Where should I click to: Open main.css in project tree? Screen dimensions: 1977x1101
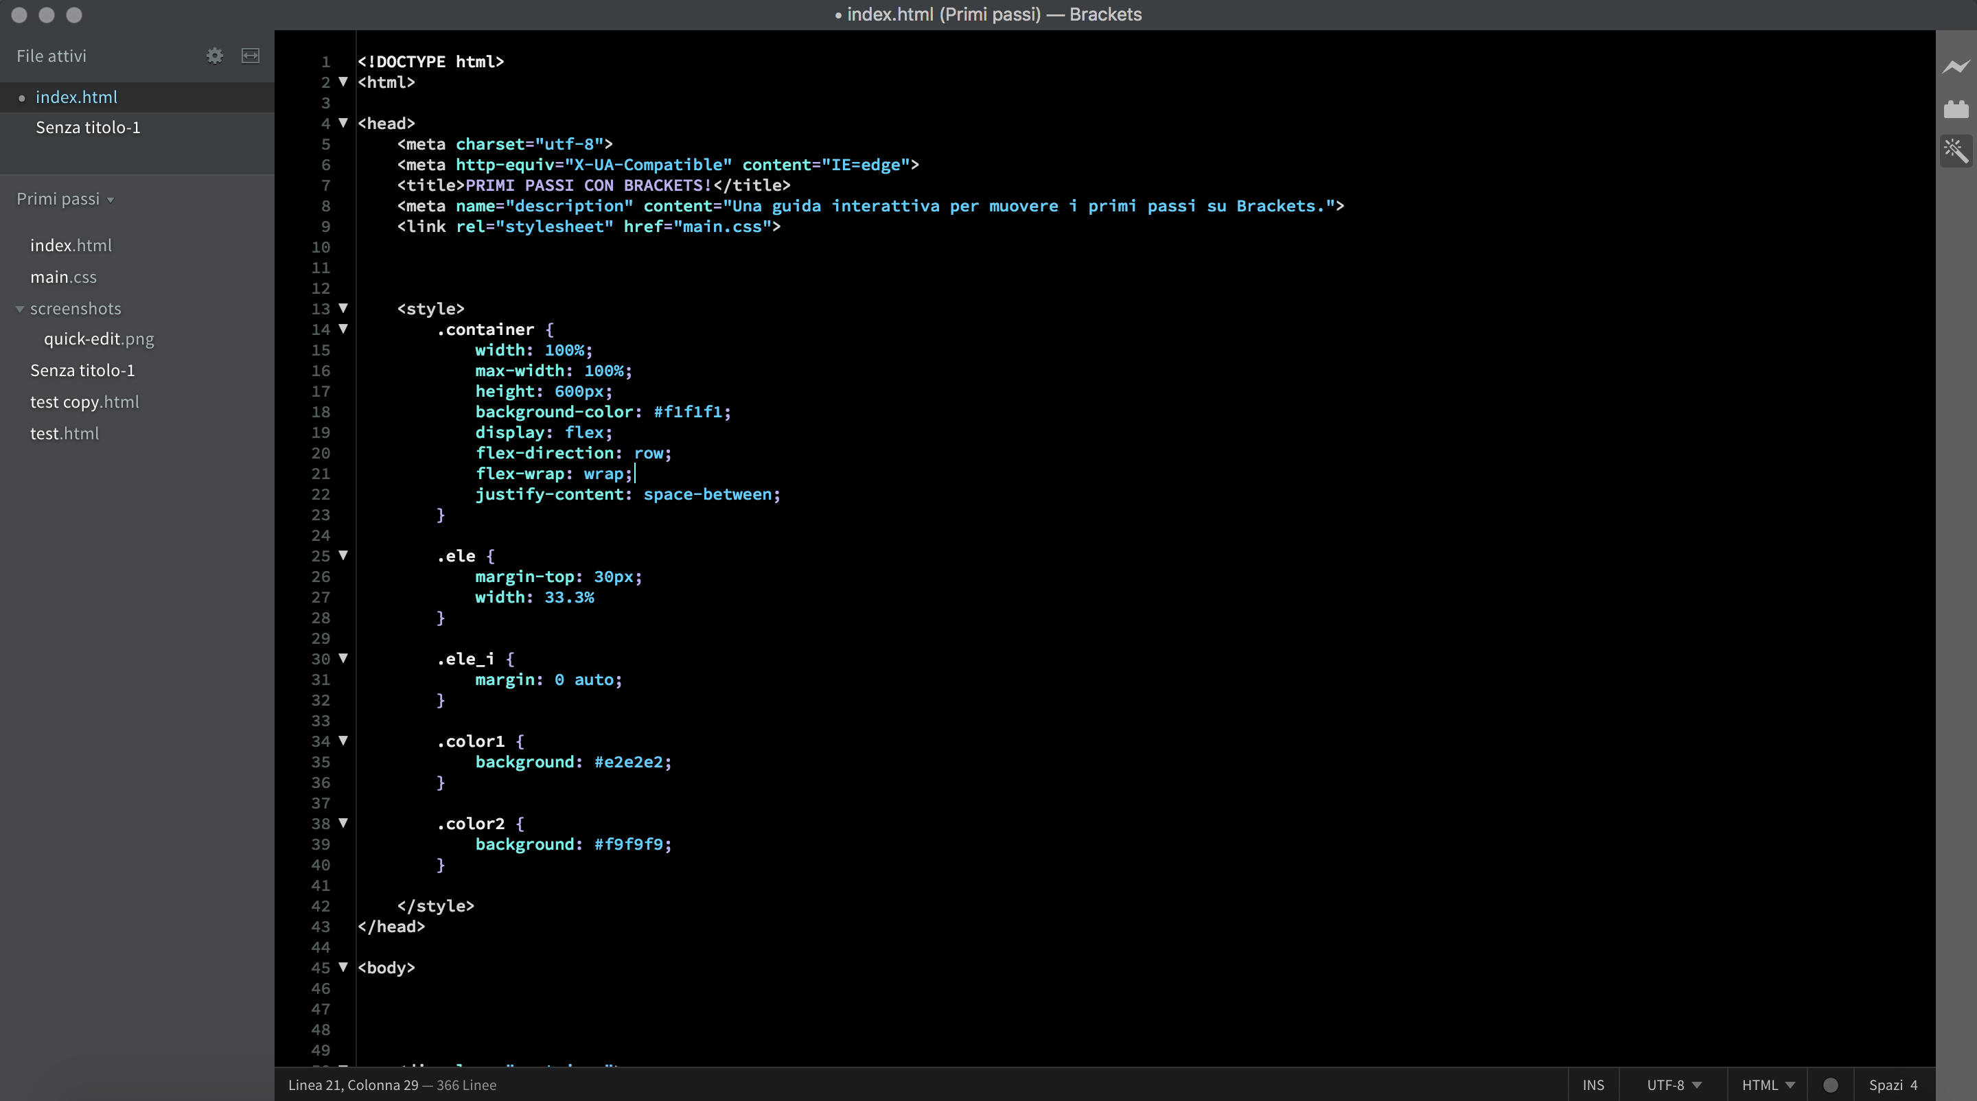63,277
